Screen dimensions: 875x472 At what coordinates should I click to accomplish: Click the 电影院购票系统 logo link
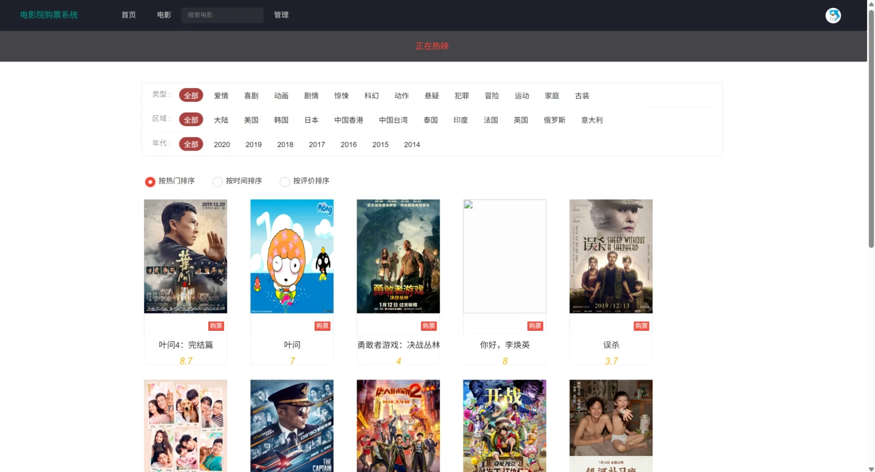point(49,15)
